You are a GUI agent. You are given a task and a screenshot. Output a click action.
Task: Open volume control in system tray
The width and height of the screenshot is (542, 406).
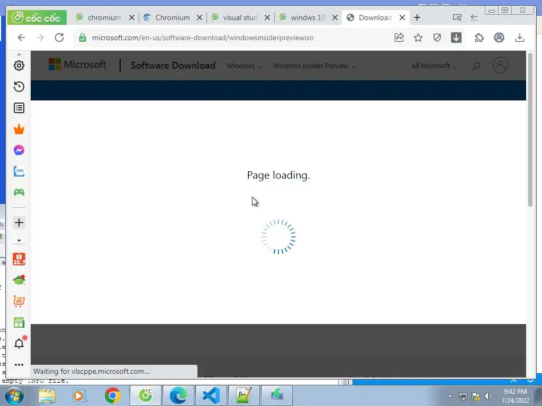[x=489, y=396]
